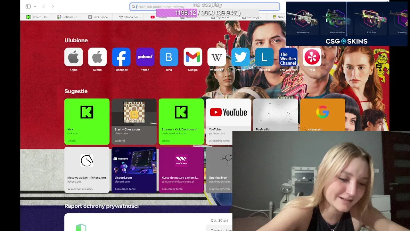Click the donation goal progress bar
410x231 pixels.
tap(207, 13)
